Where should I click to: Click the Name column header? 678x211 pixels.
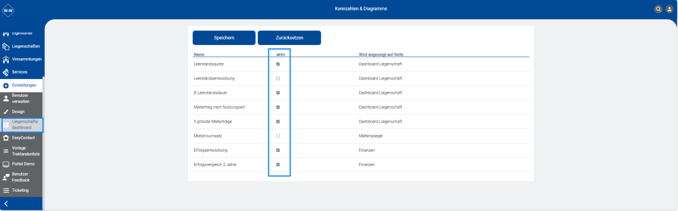click(199, 54)
